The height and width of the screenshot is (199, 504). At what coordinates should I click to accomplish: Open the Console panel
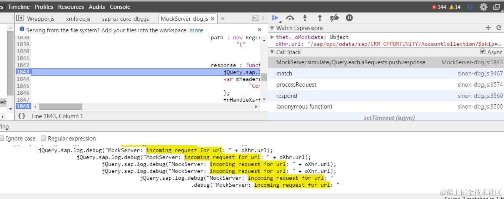pyautogui.click(x=120, y=7)
